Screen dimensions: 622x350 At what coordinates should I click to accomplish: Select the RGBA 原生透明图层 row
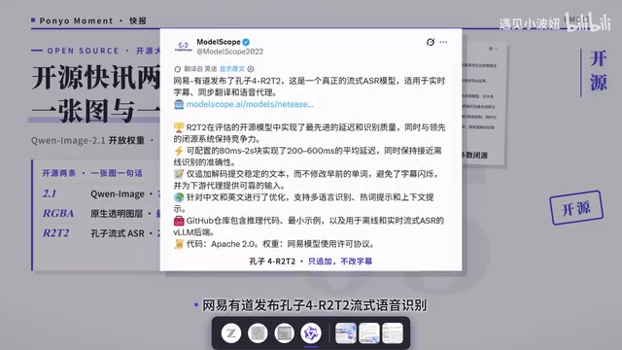pos(101,214)
